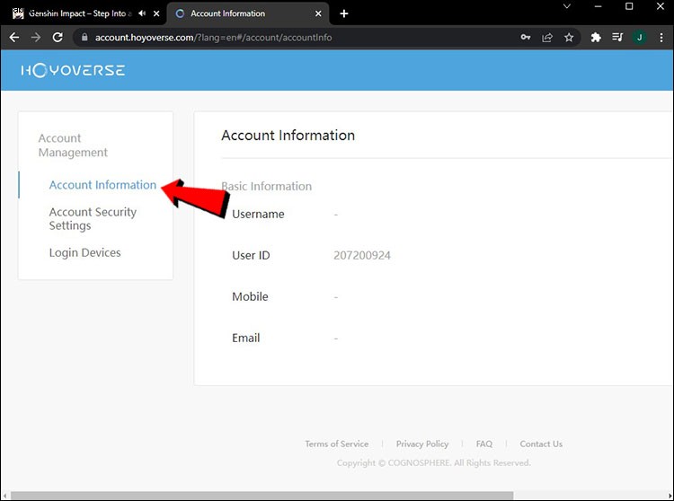674x501 pixels.
Task: Open the Contact Us link
Action: (541, 444)
